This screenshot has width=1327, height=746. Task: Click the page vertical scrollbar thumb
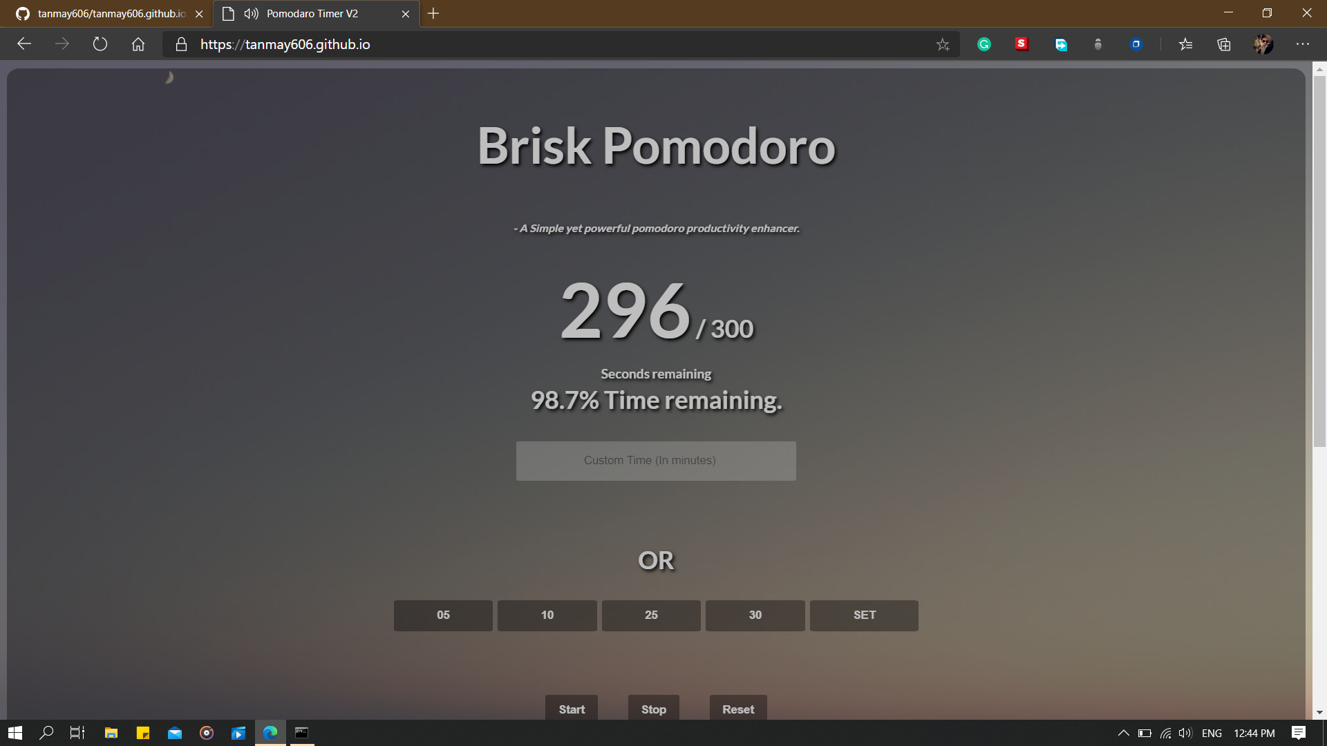(x=1319, y=262)
